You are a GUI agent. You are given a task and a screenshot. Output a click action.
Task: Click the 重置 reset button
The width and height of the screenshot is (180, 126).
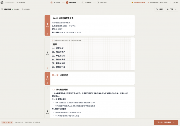[159, 9]
